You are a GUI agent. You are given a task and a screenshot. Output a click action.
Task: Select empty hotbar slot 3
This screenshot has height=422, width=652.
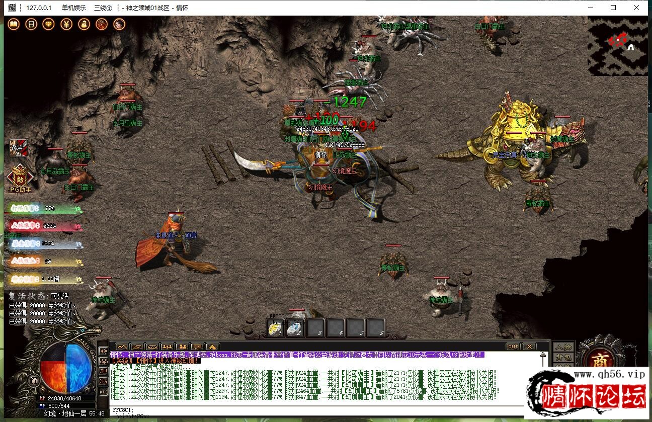315,328
